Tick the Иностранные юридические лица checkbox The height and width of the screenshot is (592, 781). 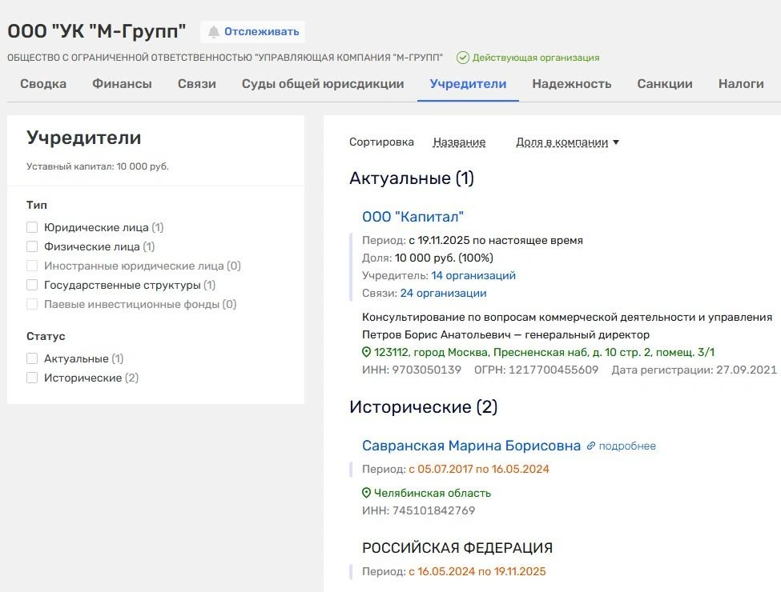(x=32, y=266)
